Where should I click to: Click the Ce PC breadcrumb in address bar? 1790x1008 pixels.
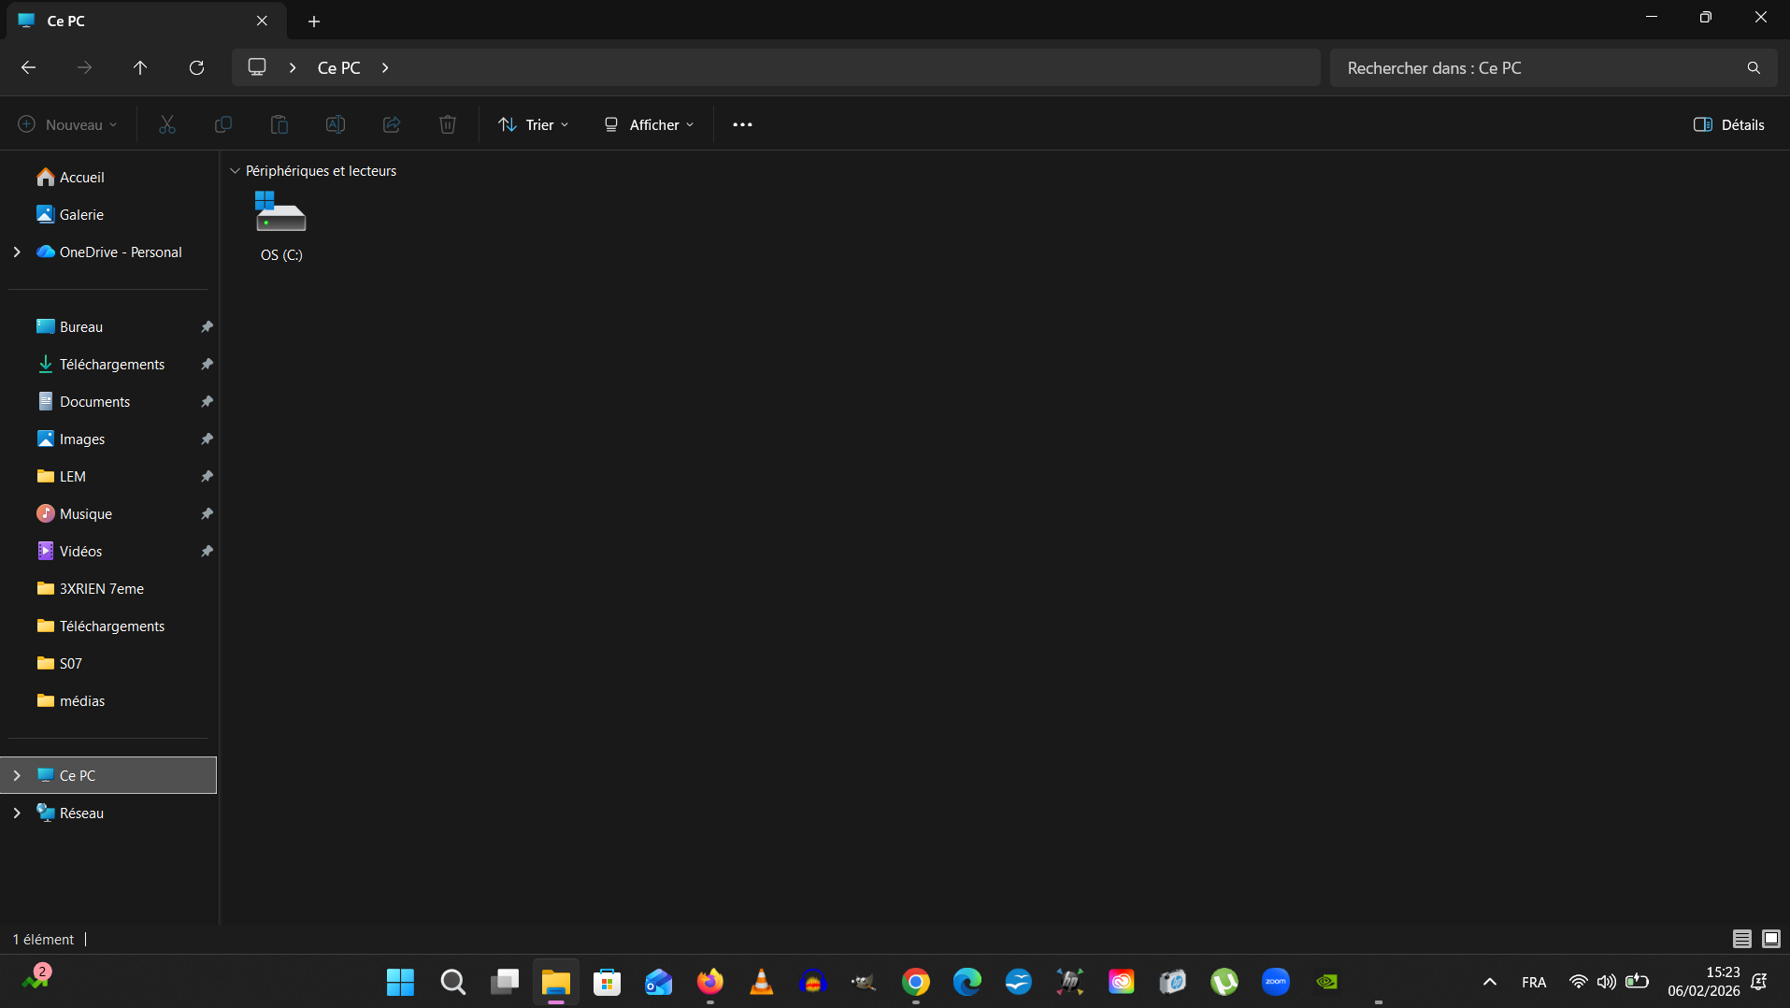(x=338, y=67)
